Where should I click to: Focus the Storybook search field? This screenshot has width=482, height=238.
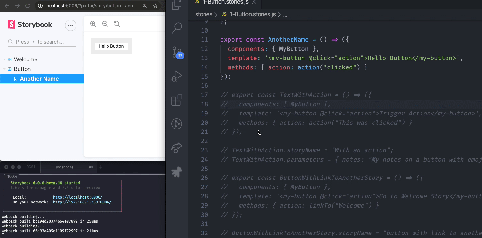42,42
